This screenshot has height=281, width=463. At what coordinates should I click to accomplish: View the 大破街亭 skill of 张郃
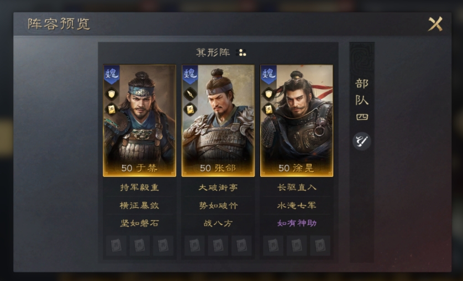click(x=218, y=187)
